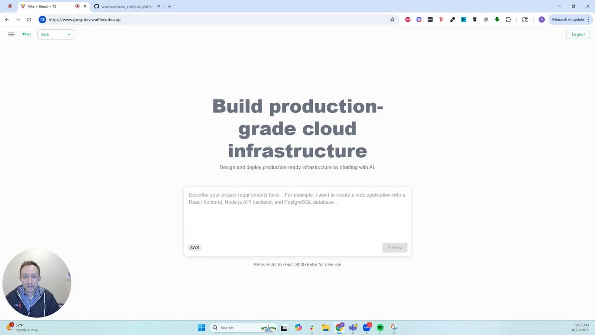Open a new browser tab

[170, 7]
